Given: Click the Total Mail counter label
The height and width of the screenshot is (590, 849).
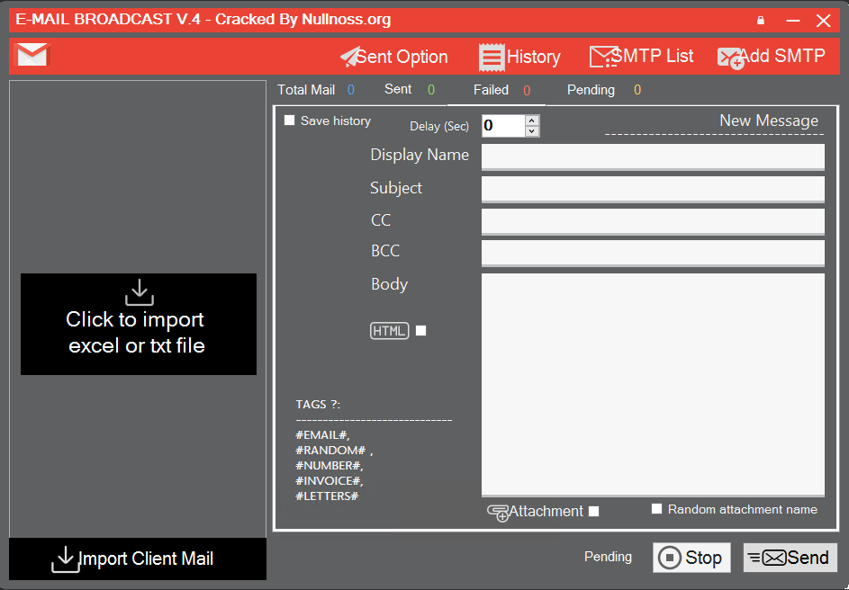Looking at the screenshot, I should pyautogui.click(x=306, y=90).
